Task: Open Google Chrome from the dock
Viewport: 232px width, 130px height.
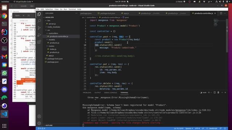Action: pyautogui.click(x=4, y=16)
